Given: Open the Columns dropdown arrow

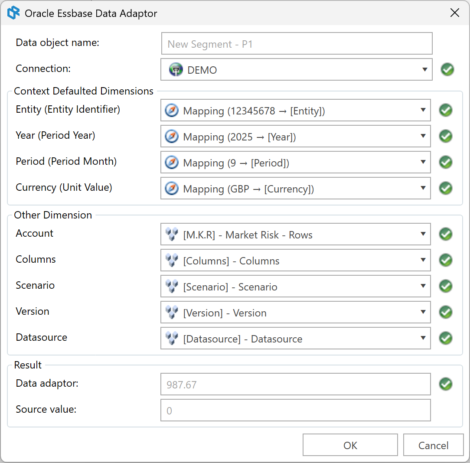Looking at the screenshot, I should click(423, 260).
